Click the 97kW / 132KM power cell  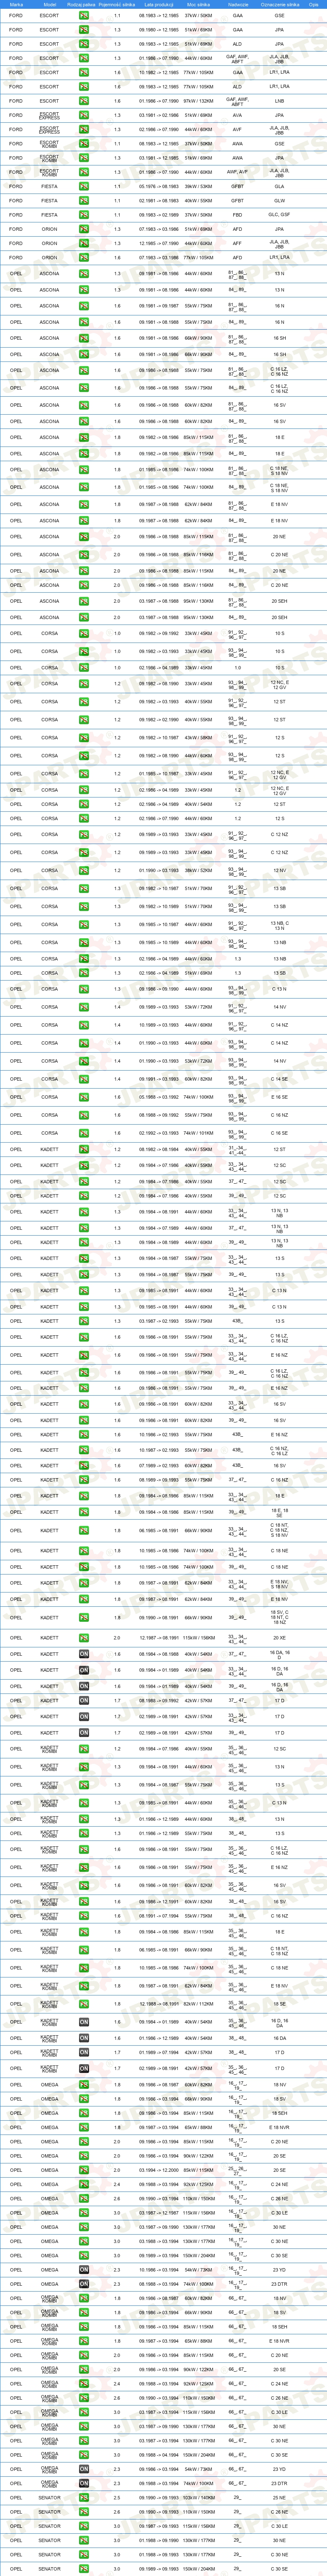point(198,101)
